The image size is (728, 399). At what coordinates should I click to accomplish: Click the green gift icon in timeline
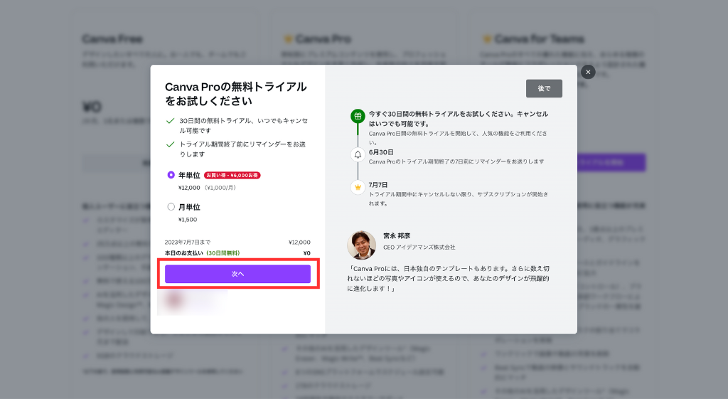[358, 116]
